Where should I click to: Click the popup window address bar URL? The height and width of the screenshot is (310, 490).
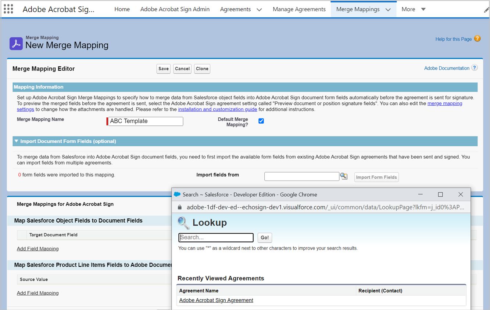click(325, 207)
